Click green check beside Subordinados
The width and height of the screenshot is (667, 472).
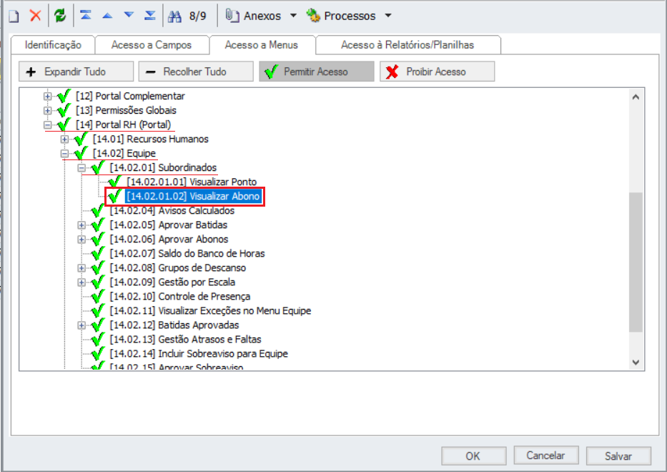[x=98, y=167]
